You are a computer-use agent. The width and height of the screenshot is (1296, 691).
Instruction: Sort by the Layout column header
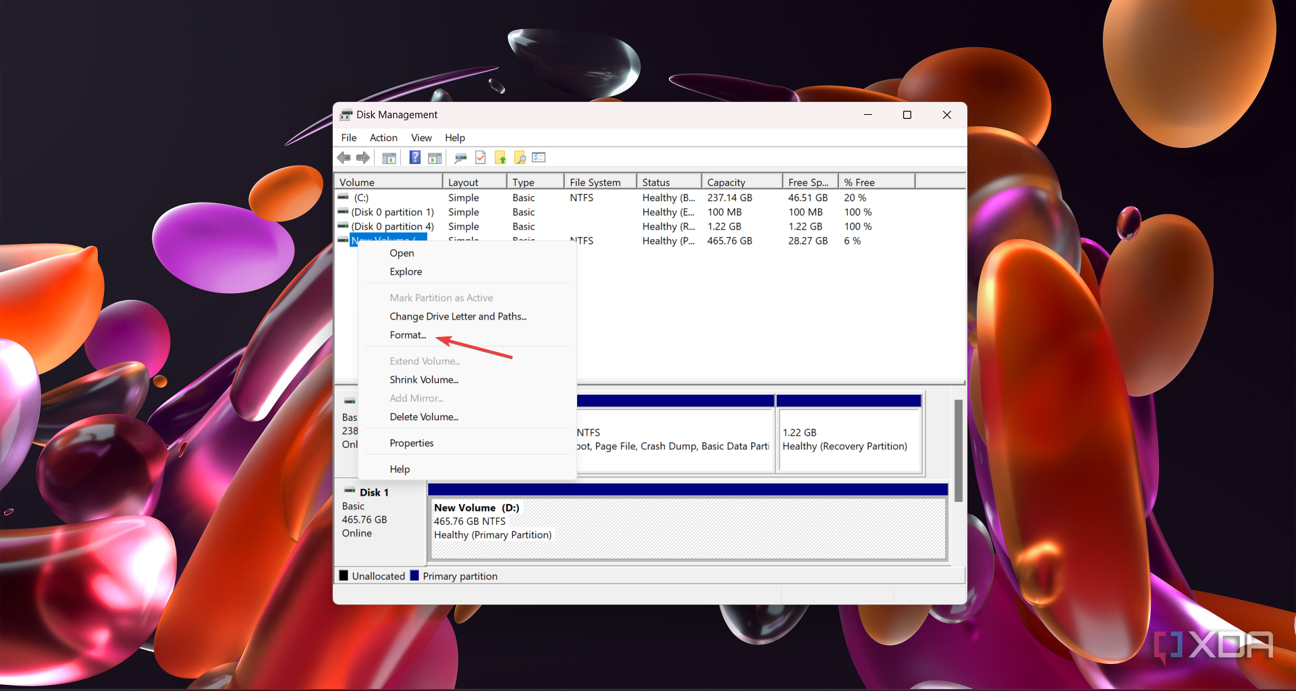tap(475, 182)
